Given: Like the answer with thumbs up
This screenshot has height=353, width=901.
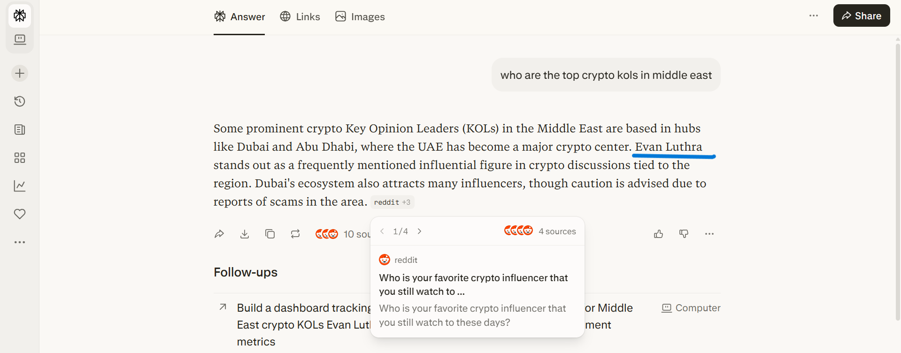Looking at the screenshot, I should 658,233.
